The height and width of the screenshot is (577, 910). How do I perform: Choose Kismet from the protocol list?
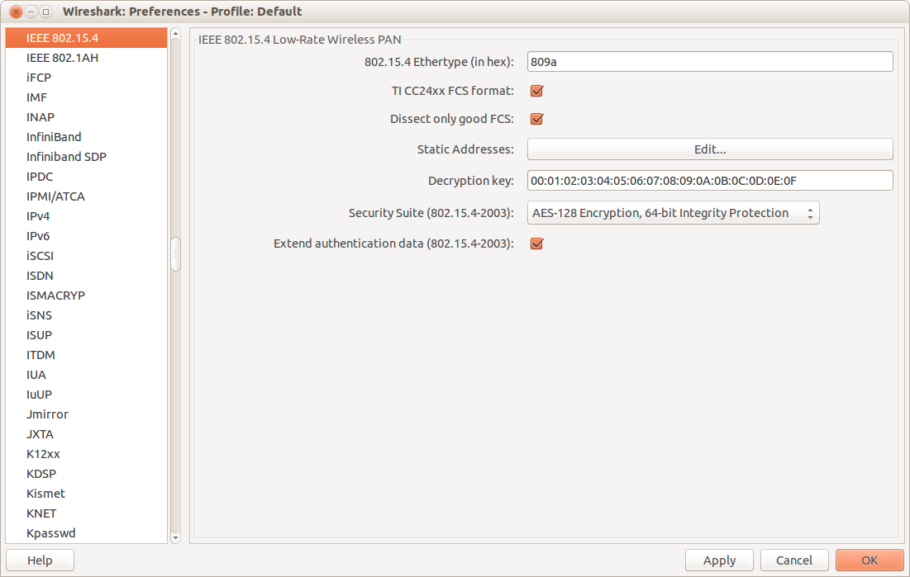(x=45, y=494)
